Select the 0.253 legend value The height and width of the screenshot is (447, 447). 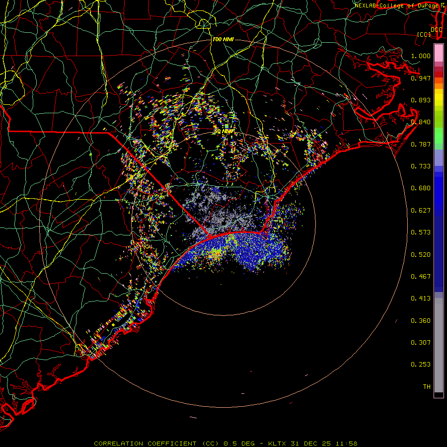421,365
